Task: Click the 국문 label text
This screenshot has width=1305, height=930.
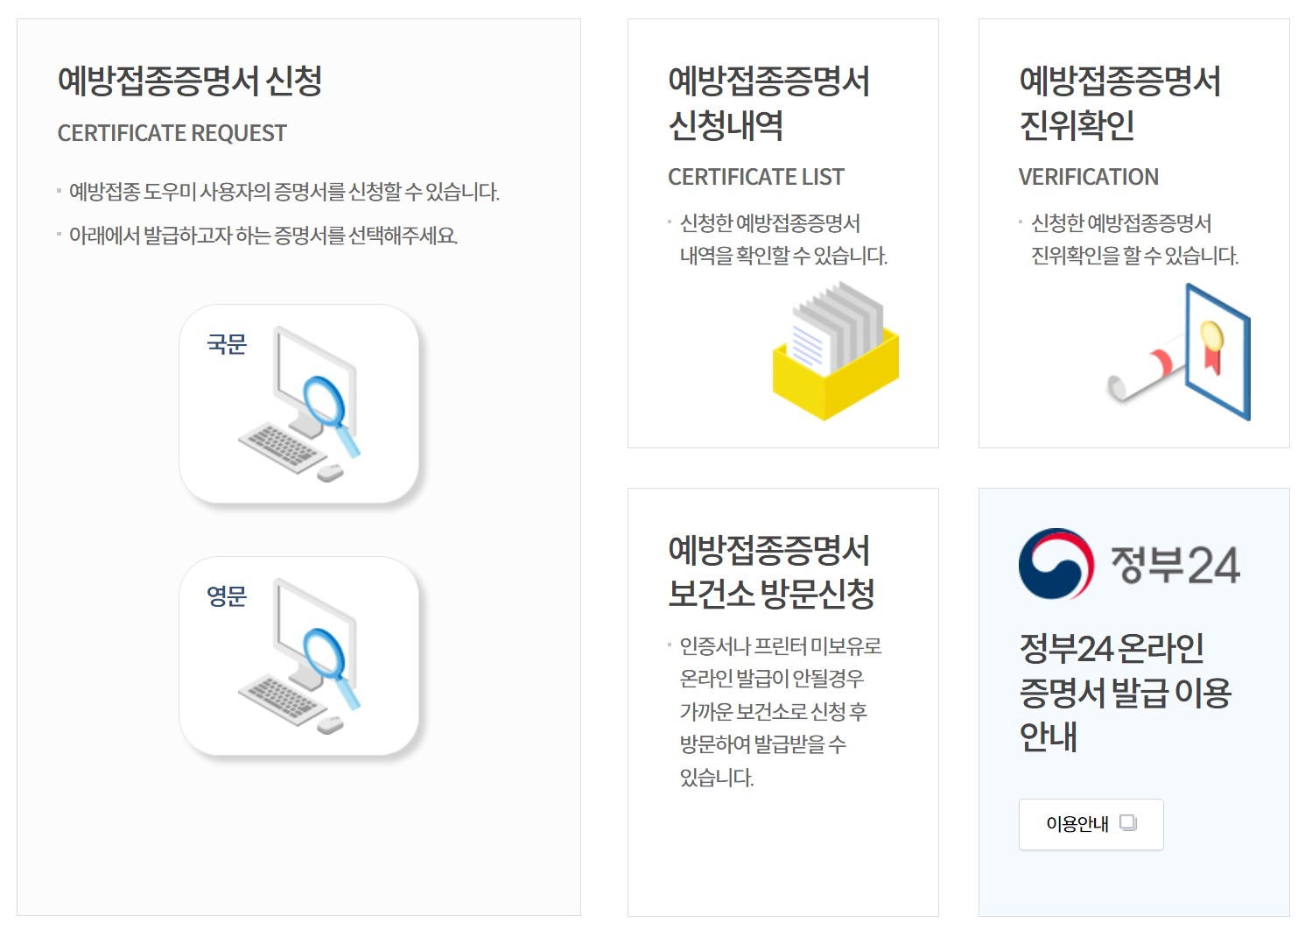Action: (227, 344)
